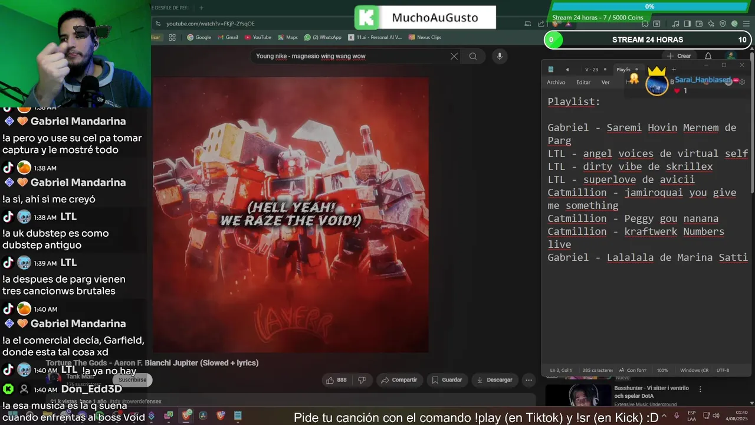The height and width of the screenshot is (425, 755).
Task: Click the Stream 24 horas coins progress bar
Action: (649, 6)
